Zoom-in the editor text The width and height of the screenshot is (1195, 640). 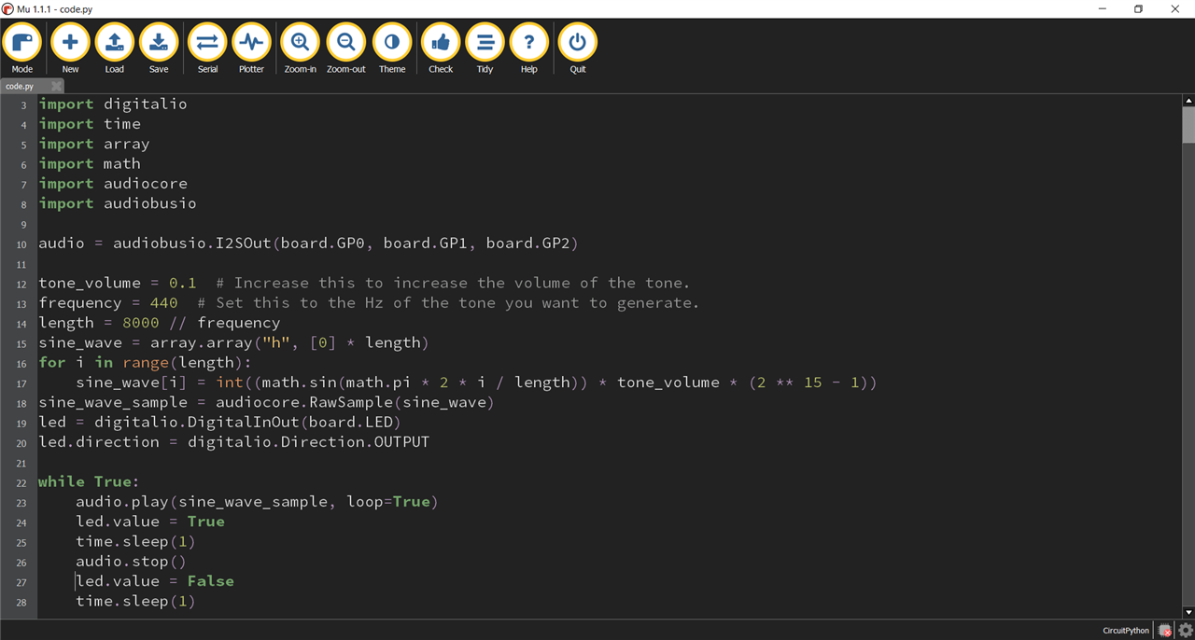(x=301, y=49)
